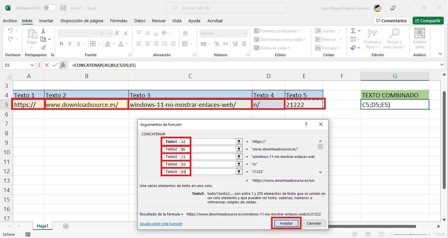Click the Texto3 input field containing C5
This screenshot has width=448, height=238.
[x=207, y=157]
